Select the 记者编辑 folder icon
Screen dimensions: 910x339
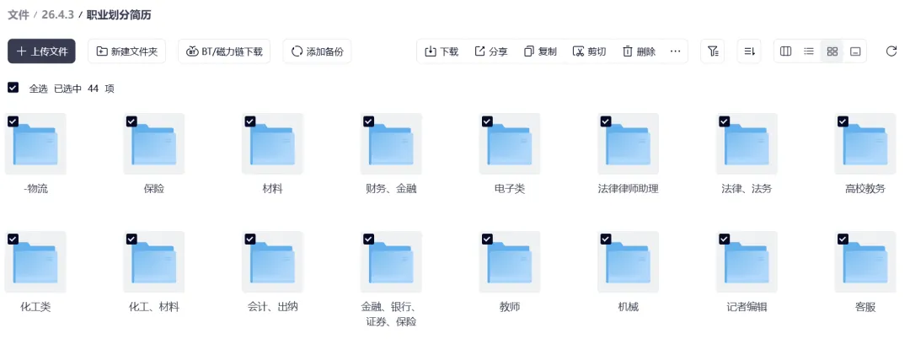747,262
